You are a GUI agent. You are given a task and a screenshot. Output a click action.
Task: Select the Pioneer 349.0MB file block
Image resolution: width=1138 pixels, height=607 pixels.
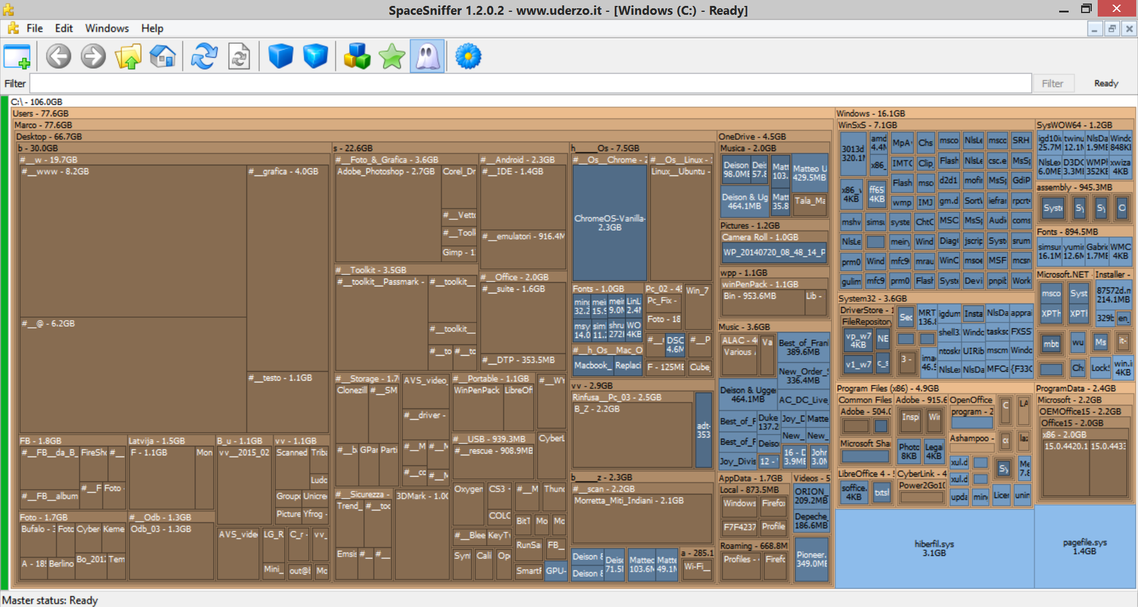[811, 559]
